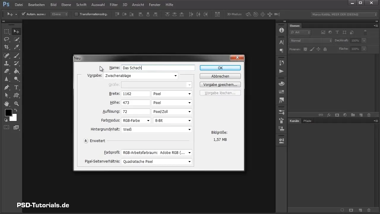Image resolution: width=380 pixels, height=214 pixels.
Task: Switch the layer filtering toggle on/off
Action: 365,32
